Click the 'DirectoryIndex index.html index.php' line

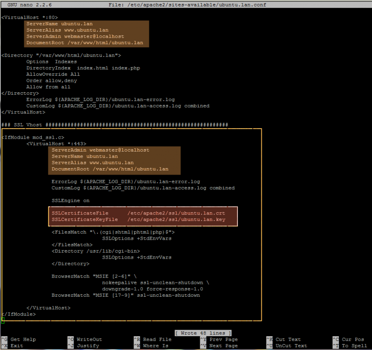click(83, 68)
